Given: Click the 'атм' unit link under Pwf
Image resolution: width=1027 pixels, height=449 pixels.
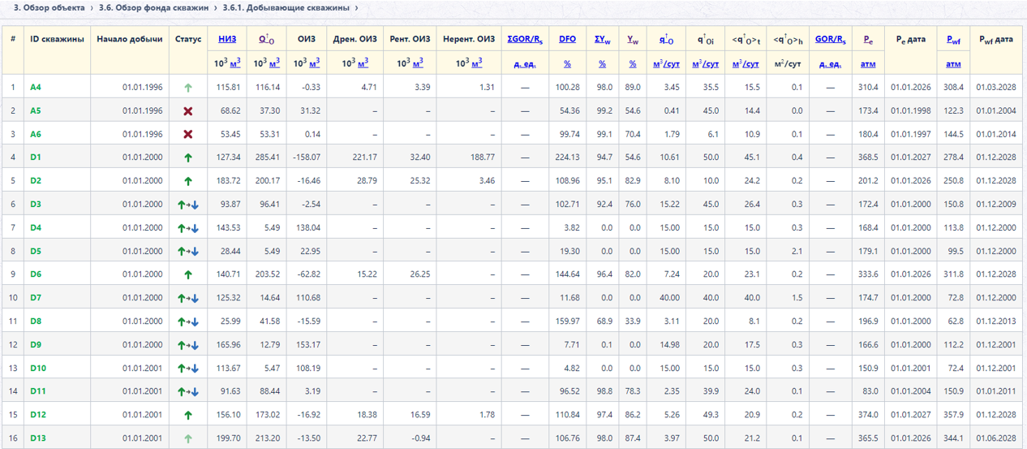Looking at the screenshot, I should 954,63.
